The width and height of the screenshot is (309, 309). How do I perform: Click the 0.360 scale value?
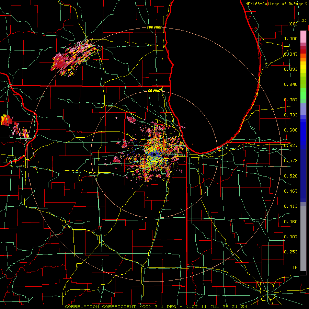click(291, 222)
